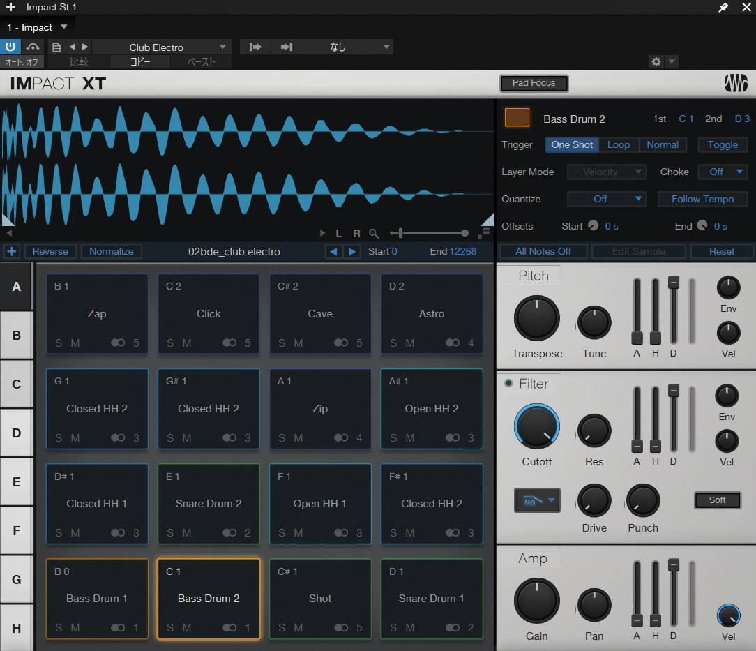Toggle Pad Focus
The width and height of the screenshot is (756, 651).
pyautogui.click(x=534, y=83)
